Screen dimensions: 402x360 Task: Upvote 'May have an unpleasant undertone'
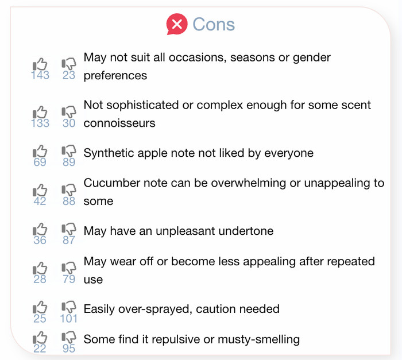pos(40,229)
